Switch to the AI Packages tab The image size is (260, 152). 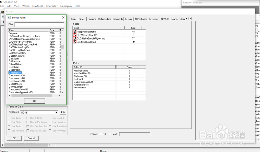(x=141, y=19)
